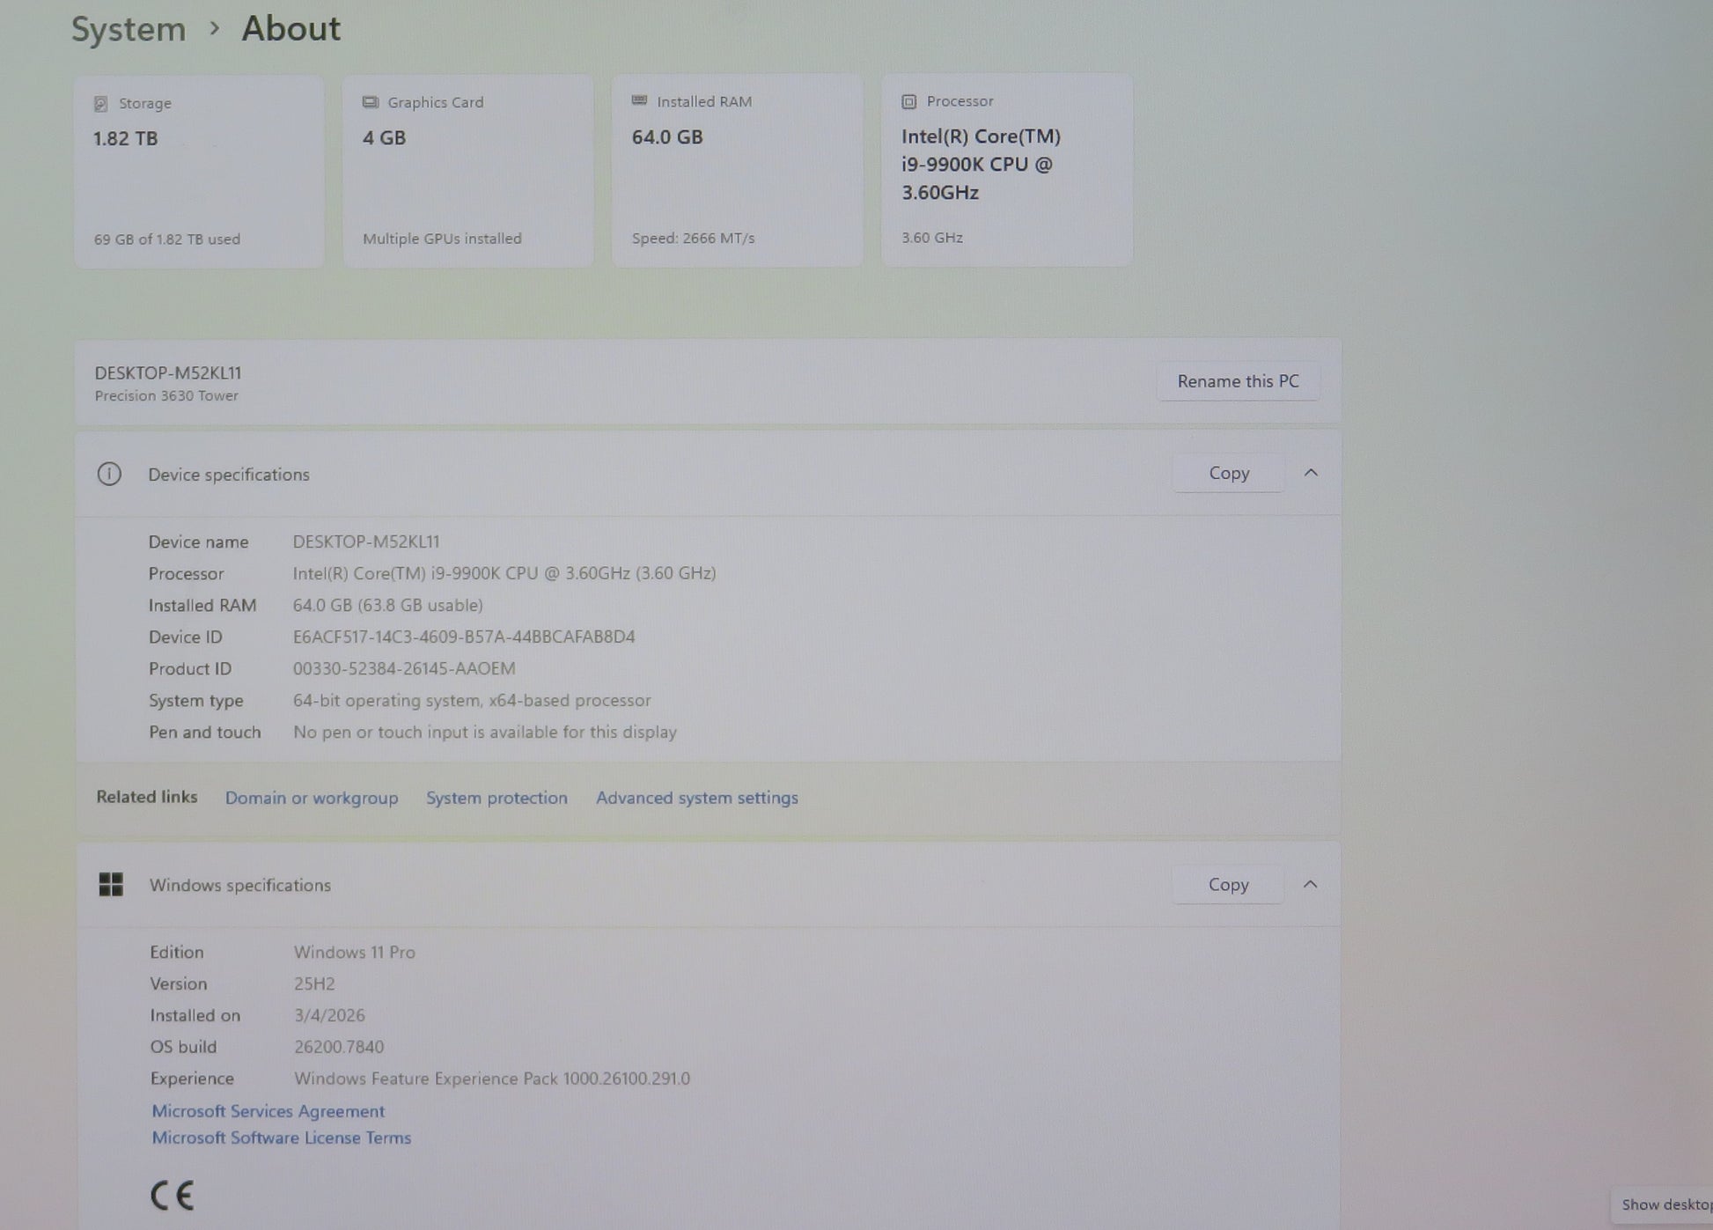The width and height of the screenshot is (1713, 1230).
Task: Copy the device specifications
Action: (x=1229, y=473)
